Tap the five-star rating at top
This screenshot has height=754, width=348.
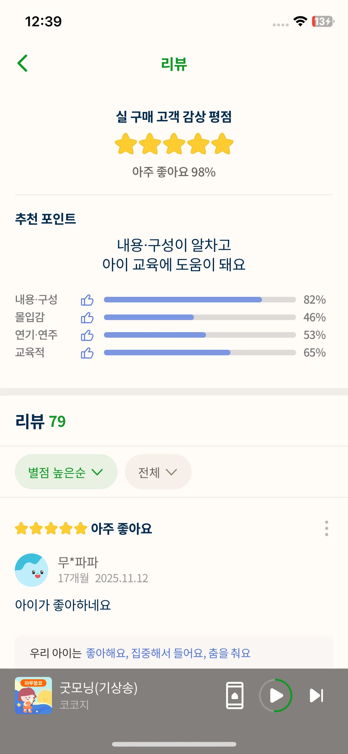tap(174, 144)
